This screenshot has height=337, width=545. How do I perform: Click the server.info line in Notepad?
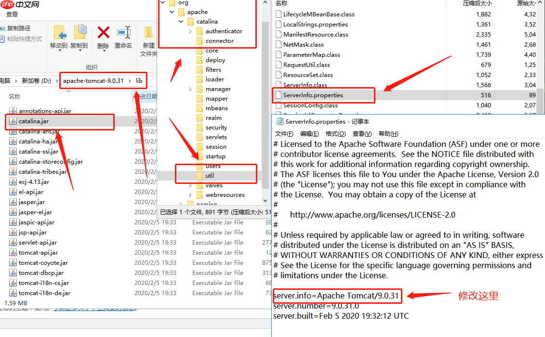(336, 296)
